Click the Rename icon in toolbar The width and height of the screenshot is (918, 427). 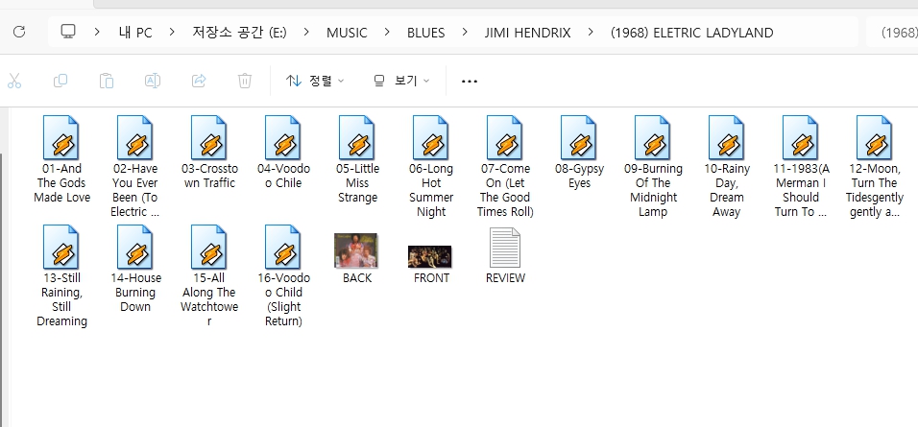[x=153, y=81]
